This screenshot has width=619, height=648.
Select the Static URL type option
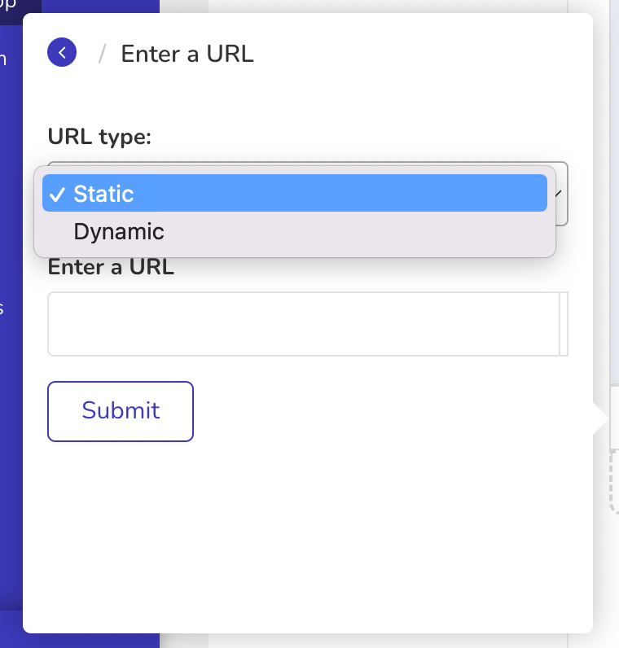(x=295, y=193)
